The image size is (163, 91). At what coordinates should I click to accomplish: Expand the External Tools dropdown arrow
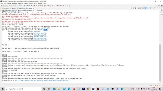37,6
